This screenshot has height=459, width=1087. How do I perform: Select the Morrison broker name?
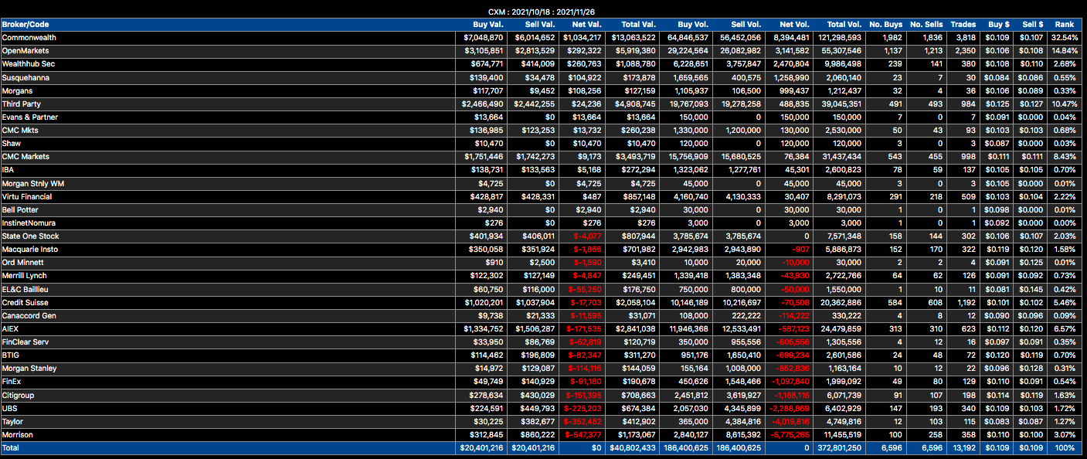(18, 435)
